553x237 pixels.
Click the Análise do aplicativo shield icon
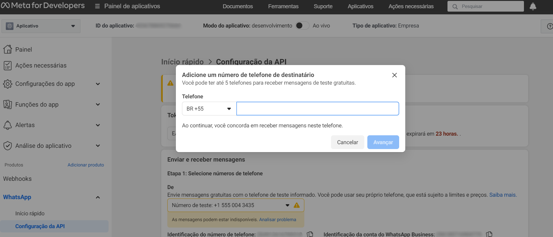pos(8,146)
